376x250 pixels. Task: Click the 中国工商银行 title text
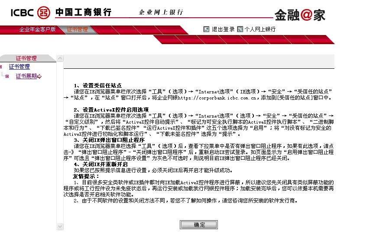click(x=83, y=12)
